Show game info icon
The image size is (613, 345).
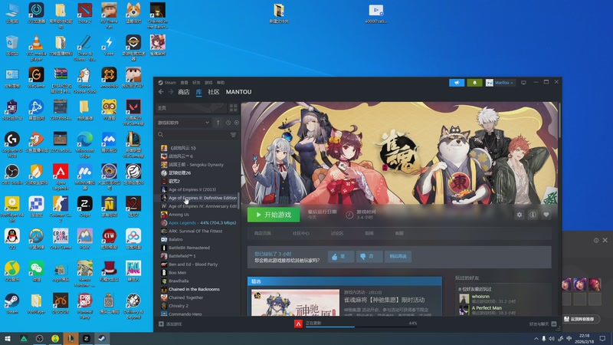533,215
